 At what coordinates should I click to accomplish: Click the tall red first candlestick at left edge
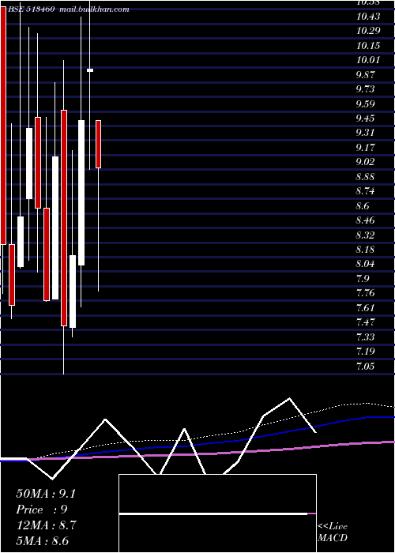(3, 125)
